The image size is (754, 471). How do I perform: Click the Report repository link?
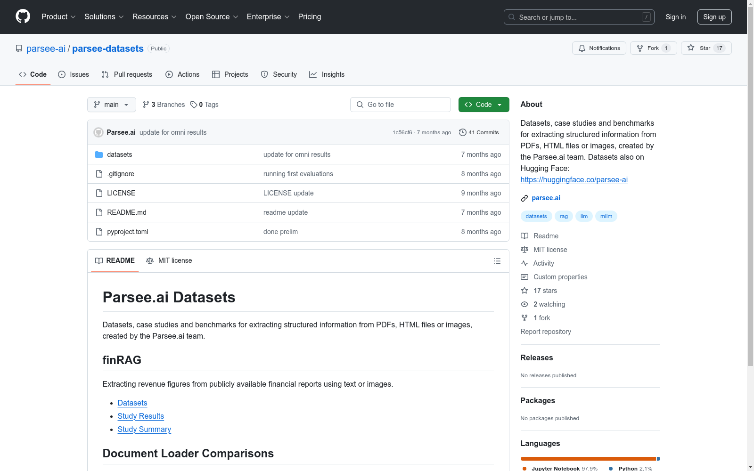546,332
